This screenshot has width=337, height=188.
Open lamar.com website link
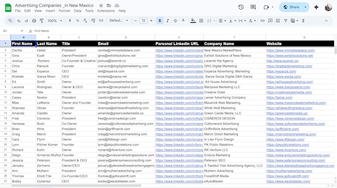pos(280,97)
